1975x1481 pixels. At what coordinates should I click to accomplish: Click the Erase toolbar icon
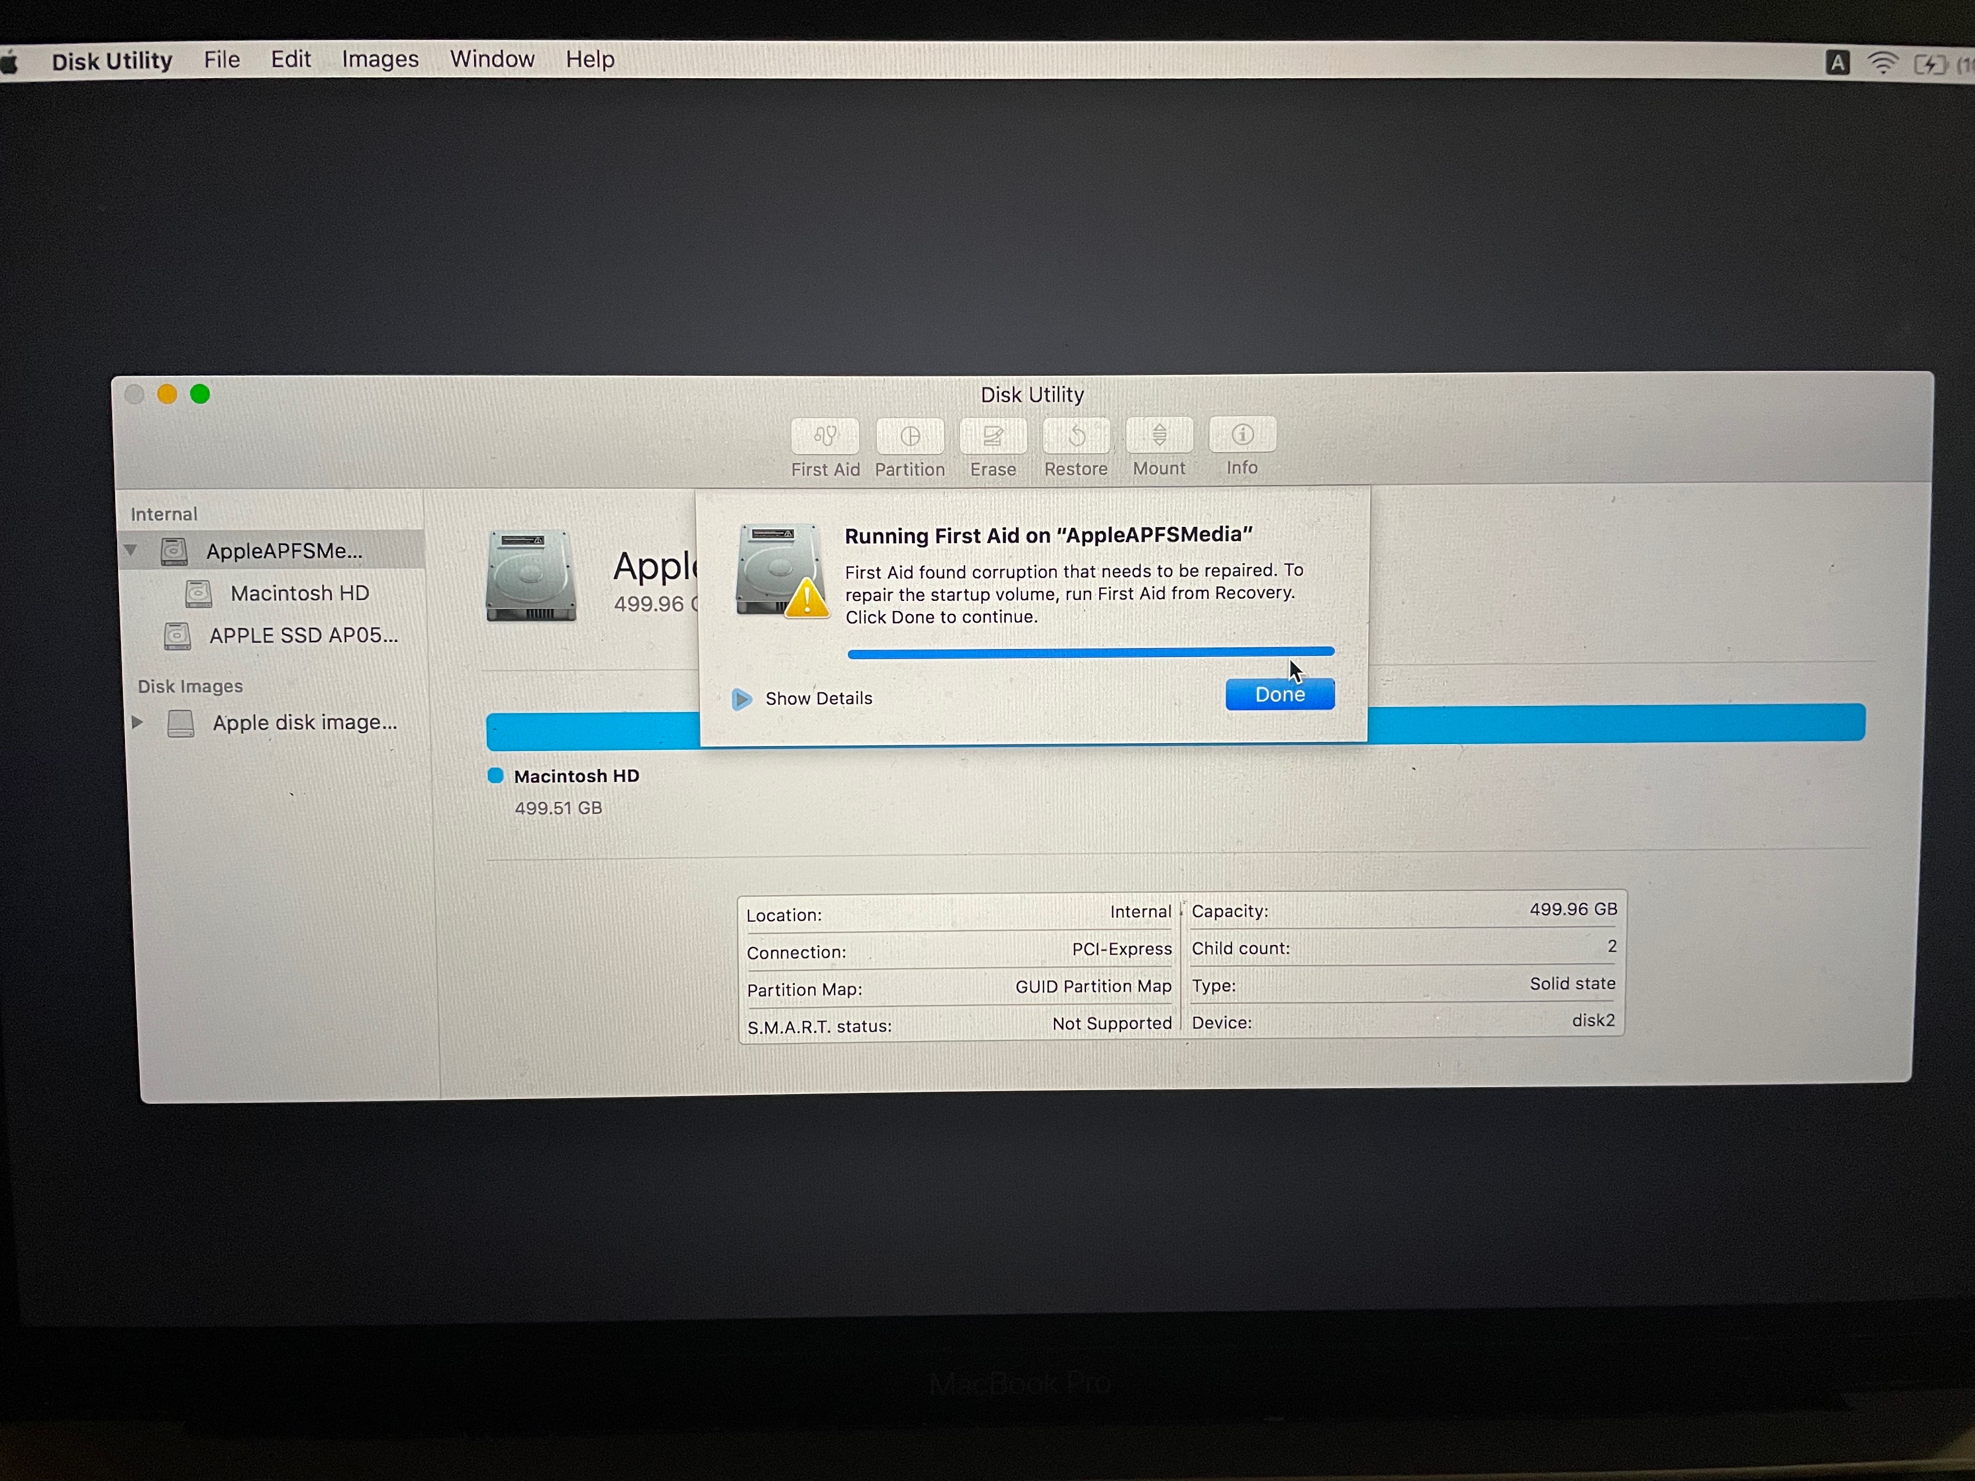(x=993, y=436)
